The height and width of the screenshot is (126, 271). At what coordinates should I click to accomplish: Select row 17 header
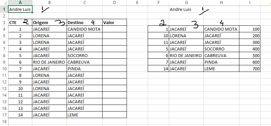(4, 115)
